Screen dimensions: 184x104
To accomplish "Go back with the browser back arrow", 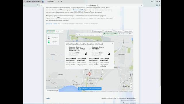I will pyautogui.click(x=24, y=5).
